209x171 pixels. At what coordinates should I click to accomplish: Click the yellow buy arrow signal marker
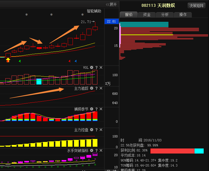(8, 60)
